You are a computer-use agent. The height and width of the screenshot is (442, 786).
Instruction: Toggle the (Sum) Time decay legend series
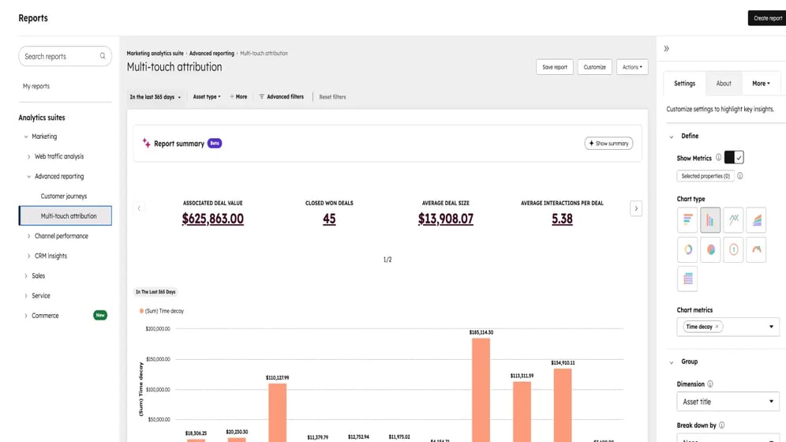[x=162, y=311]
